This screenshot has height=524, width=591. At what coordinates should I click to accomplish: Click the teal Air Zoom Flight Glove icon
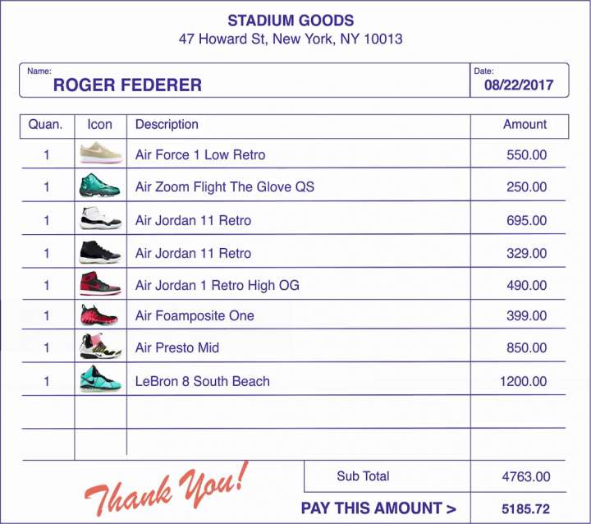[x=100, y=186]
